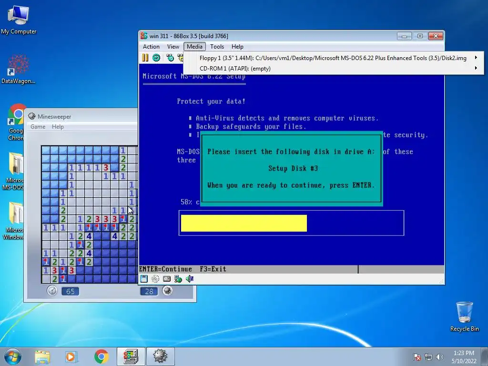Open the 86Box Help menu
Screen dimensions: 488x366
point(237,47)
